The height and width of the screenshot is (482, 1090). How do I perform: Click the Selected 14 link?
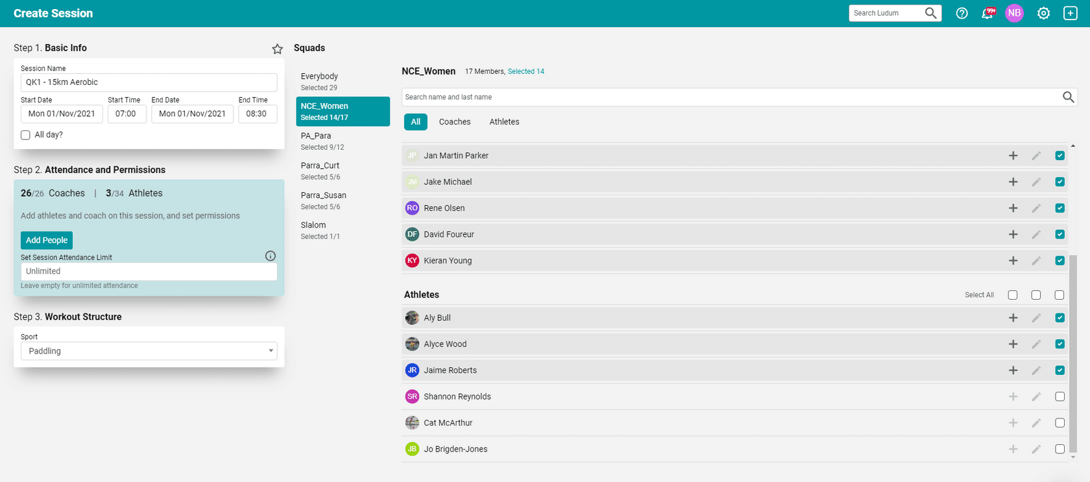526,71
